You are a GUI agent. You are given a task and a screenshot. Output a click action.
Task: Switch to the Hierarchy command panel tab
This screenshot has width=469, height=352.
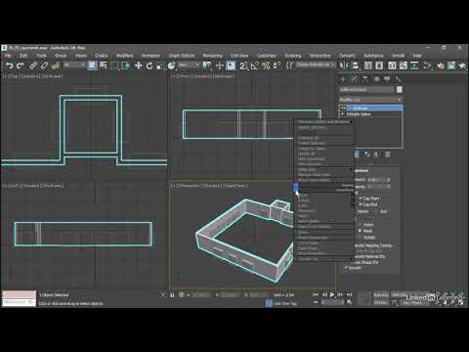point(365,79)
